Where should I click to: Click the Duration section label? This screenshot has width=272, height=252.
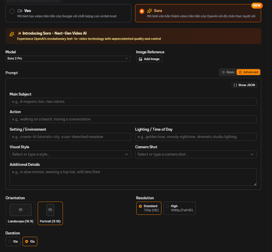coord(13,233)
